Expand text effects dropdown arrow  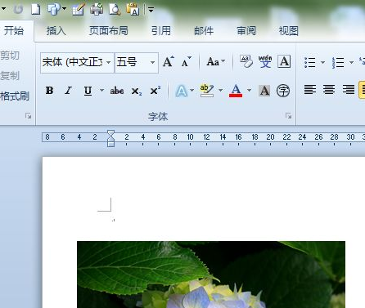tap(192, 90)
